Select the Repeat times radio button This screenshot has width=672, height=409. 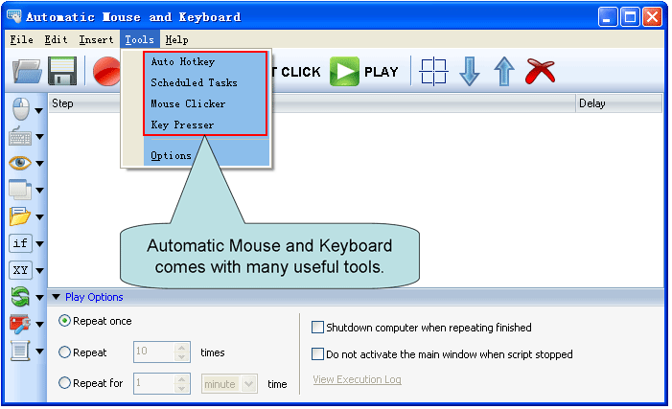(x=64, y=352)
